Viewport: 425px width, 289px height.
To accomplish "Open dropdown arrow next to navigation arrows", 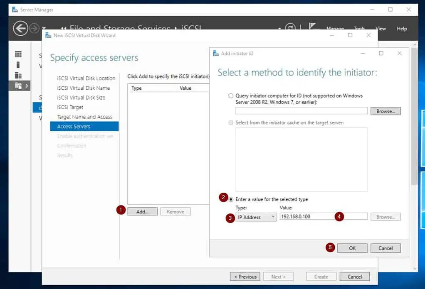I will [x=44, y=28].
